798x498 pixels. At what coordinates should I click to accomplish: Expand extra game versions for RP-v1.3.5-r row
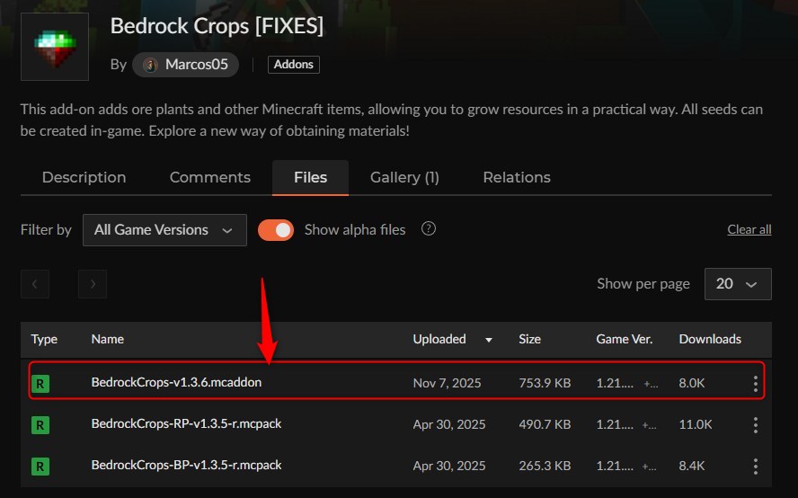click(650, 425)
